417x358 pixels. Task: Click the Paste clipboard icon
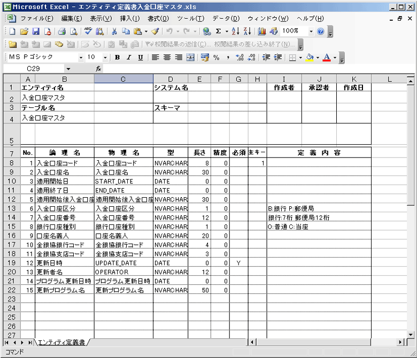point(137,32)
